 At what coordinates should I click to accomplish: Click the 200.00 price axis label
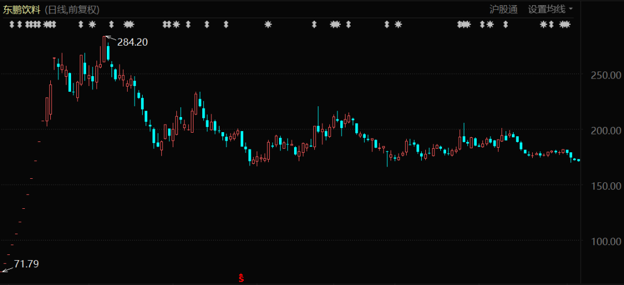coord(605,131)
